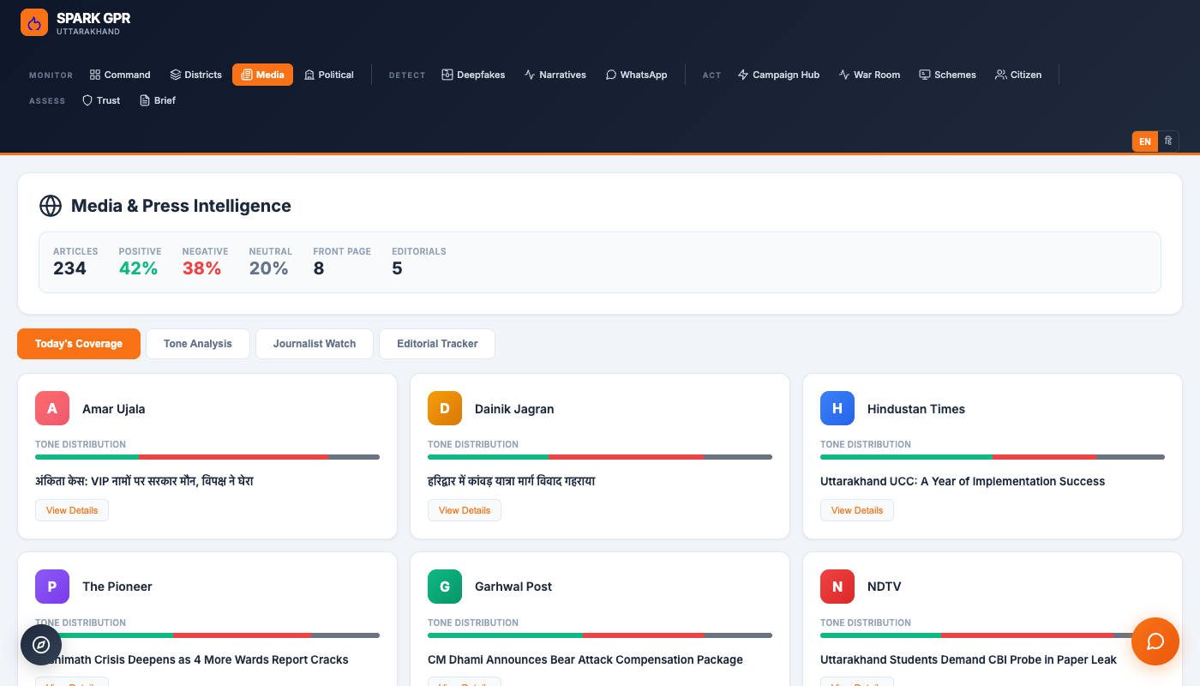Screen dimensions: 1200x686
Task: Switch to the Journalist Watch tab
Action: [x=315, y=344]
